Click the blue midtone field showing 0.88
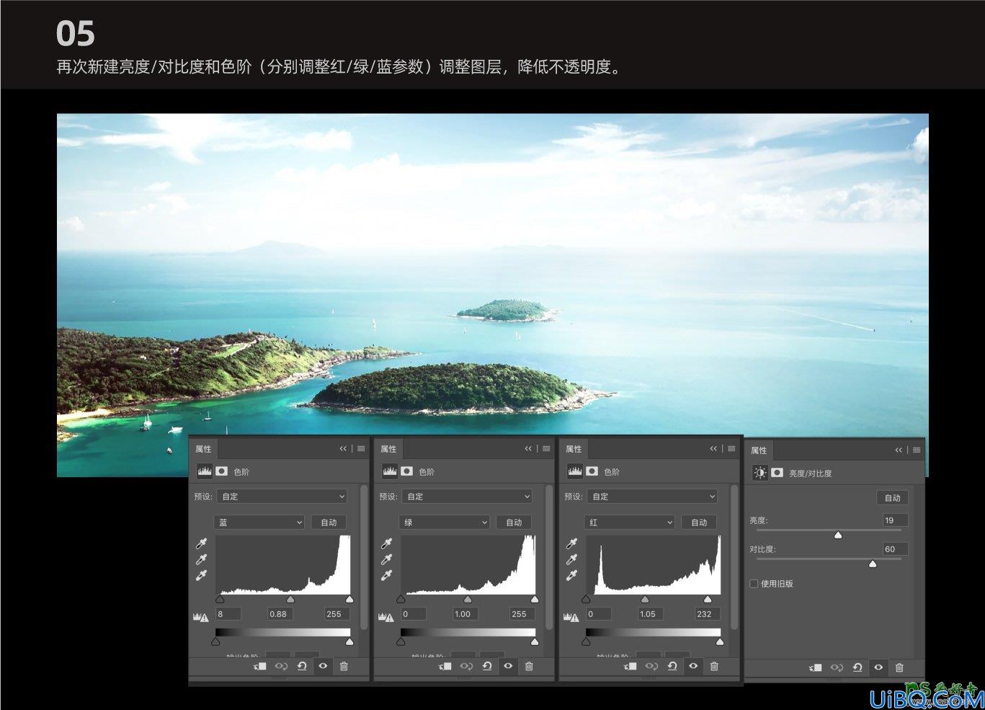Image resolution: width=985 pixels, height=710 pixels. tap(280, 614)
